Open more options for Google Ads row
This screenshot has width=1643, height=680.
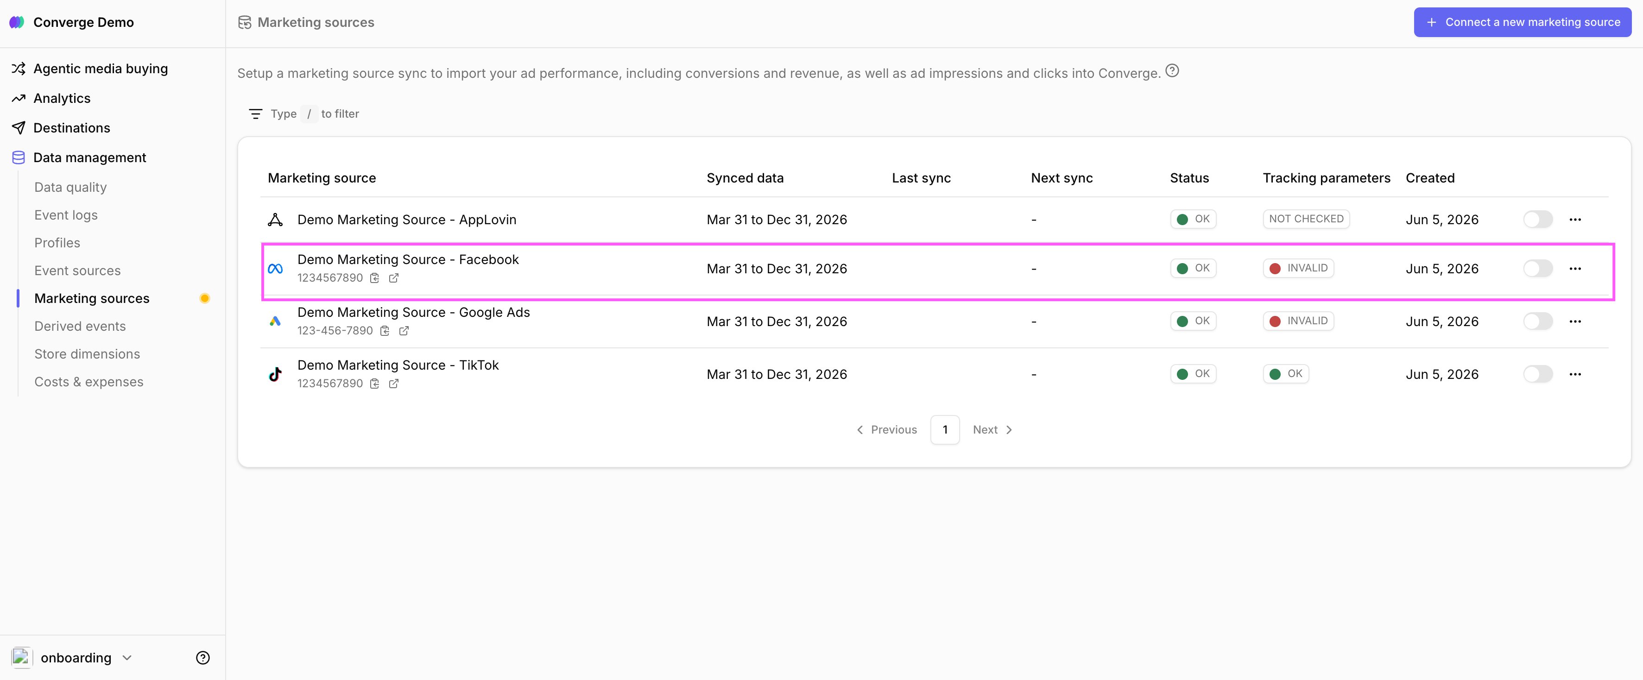1575,321
